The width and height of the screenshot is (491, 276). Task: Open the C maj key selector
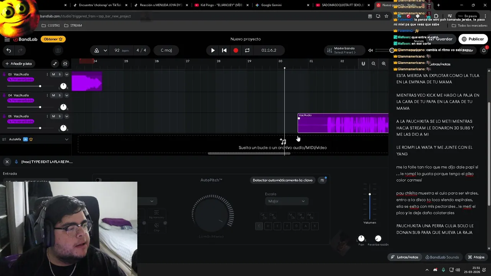(x=166, y=50)
